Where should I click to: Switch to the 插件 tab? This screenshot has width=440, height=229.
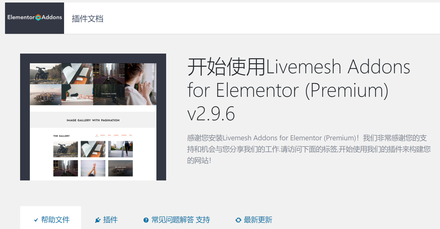(106, 220)
